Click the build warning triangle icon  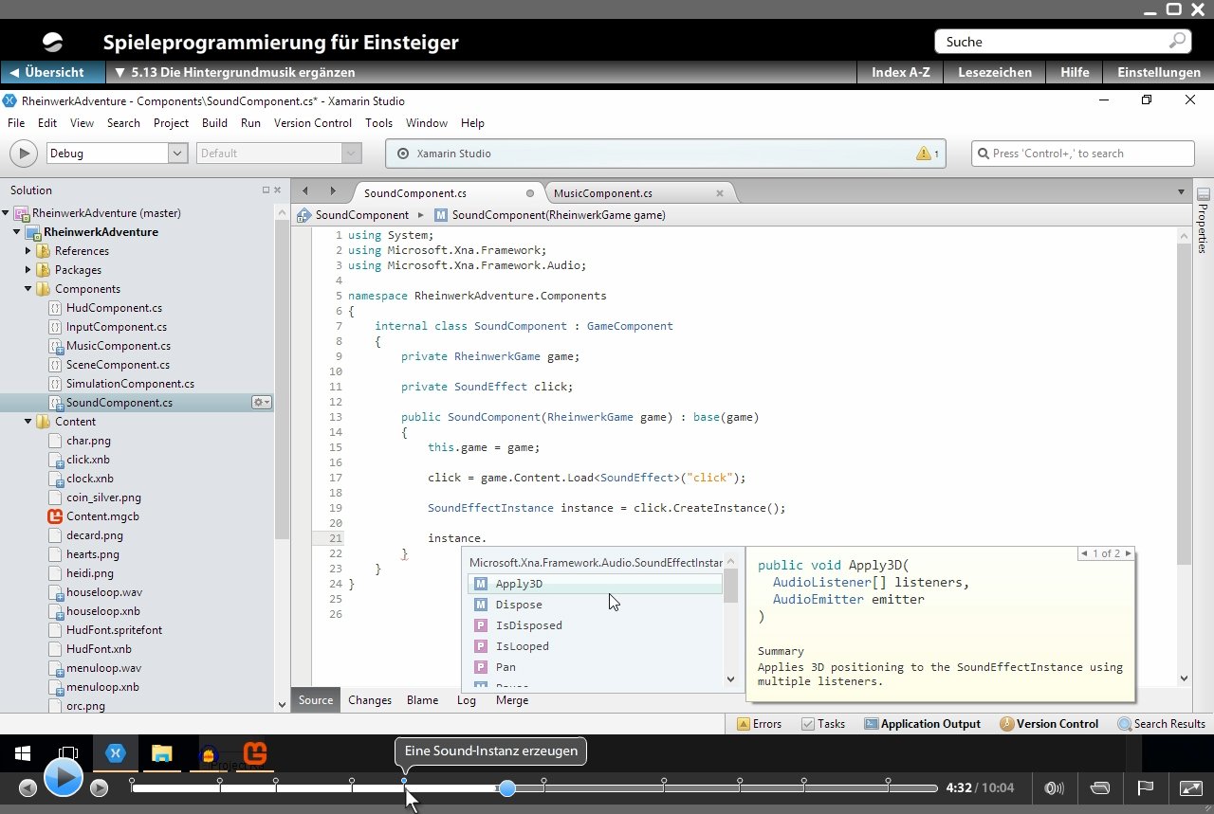pos(924,154)
